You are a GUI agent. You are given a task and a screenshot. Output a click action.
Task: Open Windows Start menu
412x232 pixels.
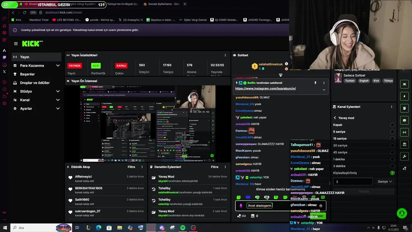click(5, 228)
